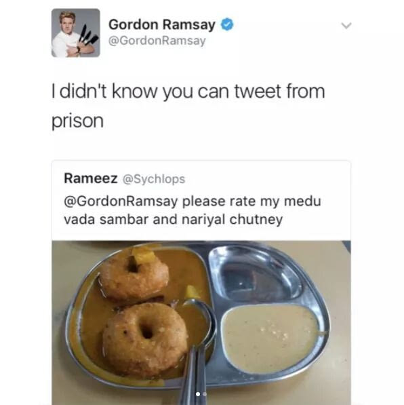The height and width of the screenshot is (405, 404).
Task: Click the empty steel compartment in the photo
Action: 254,274
